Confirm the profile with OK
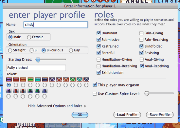 (80, 115)
